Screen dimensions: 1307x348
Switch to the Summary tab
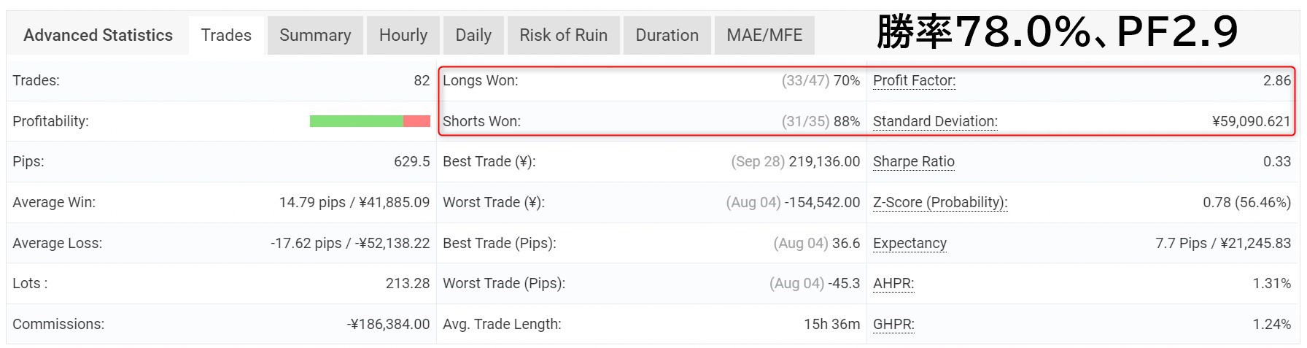(x=315, y=35)
